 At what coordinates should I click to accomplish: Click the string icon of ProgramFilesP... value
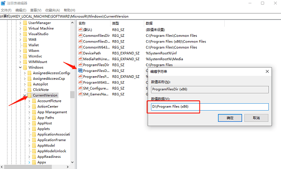pos(80,77)
